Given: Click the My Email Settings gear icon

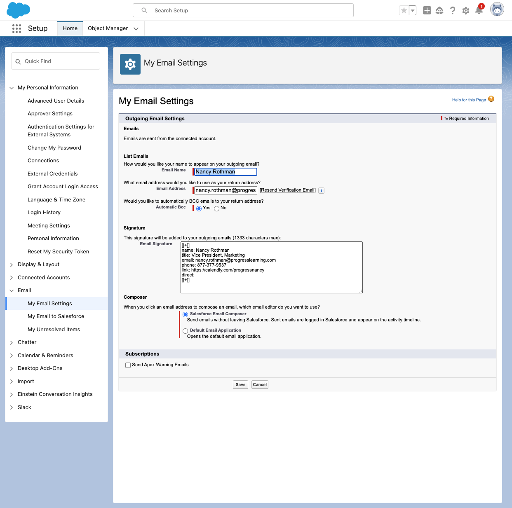Looking at the screenshot, I should [130, 64].
